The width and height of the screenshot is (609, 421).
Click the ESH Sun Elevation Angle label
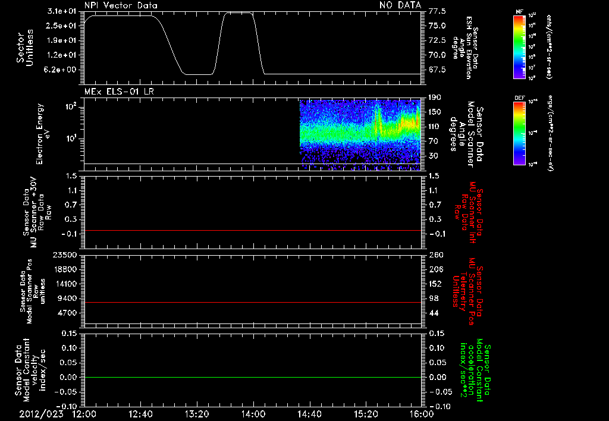[464, 48]
